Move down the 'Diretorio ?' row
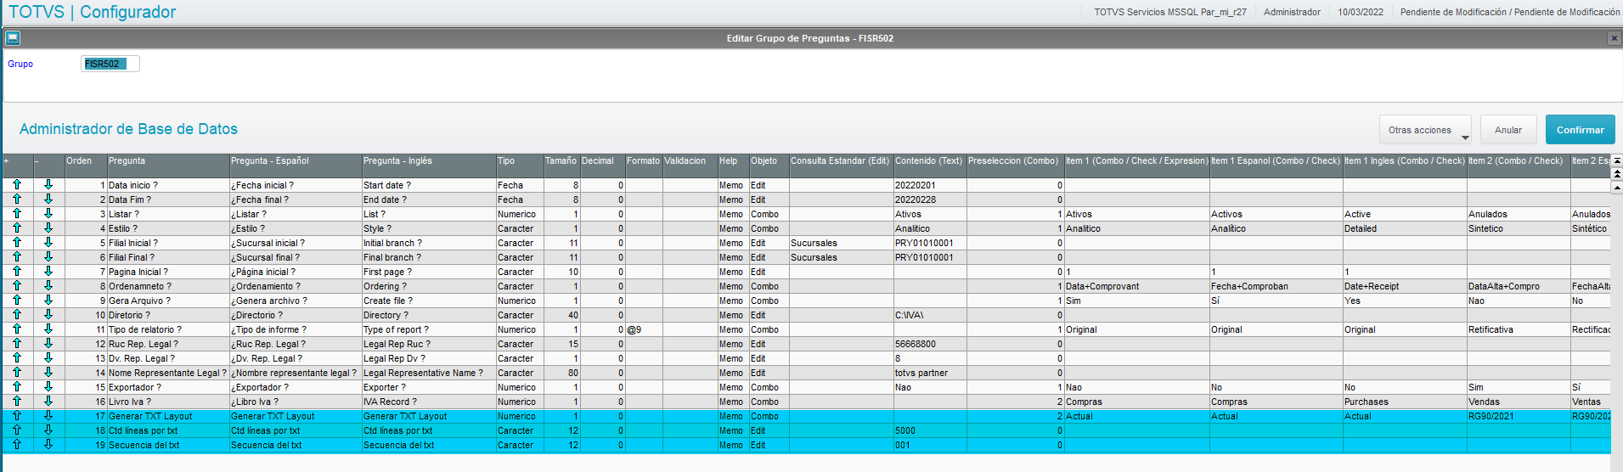Screen dimensions: 1623x472 pyautogui.click(x=48, y=314)
